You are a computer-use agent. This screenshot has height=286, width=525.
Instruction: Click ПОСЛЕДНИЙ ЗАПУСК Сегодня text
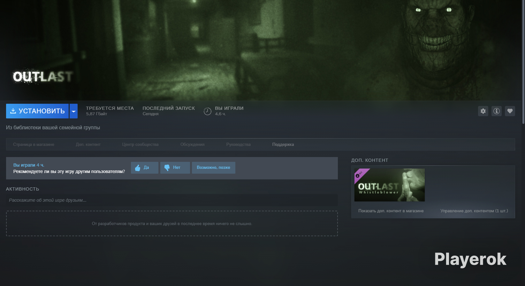169,111
